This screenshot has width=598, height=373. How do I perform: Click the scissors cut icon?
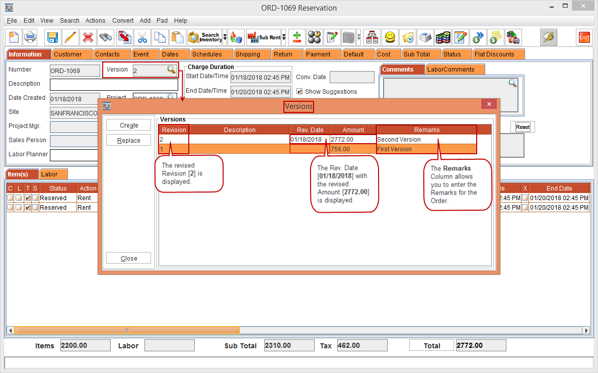pyautogui.click(x=142, y=37)
